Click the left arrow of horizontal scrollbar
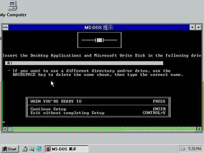 5,129
